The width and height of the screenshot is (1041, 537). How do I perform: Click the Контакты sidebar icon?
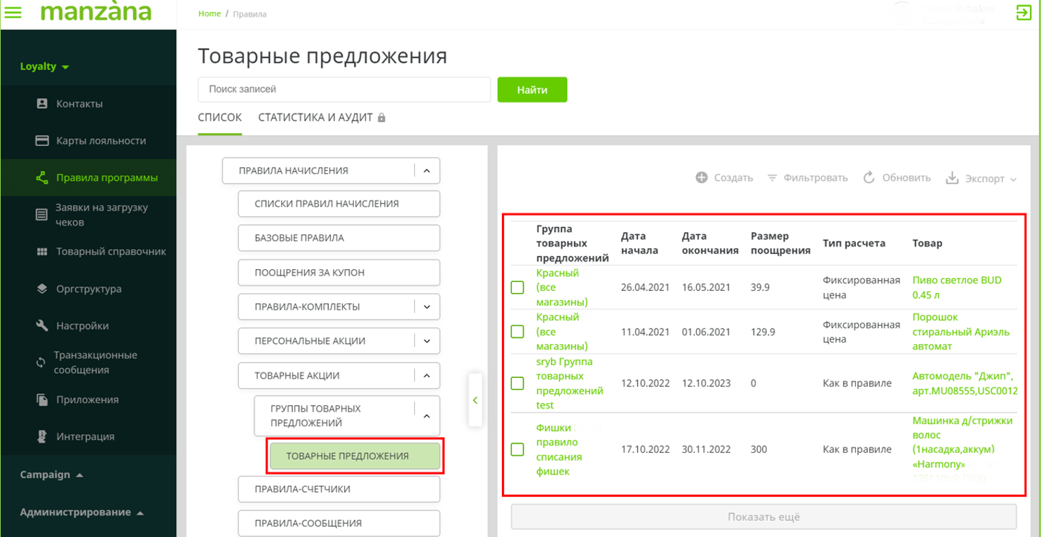(x=42, y=104)
